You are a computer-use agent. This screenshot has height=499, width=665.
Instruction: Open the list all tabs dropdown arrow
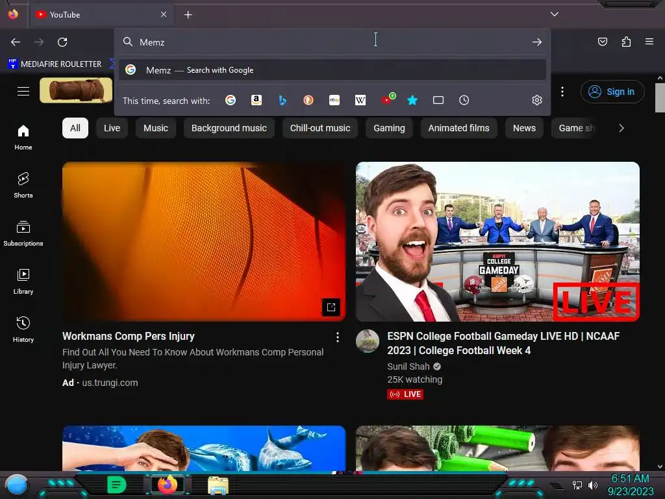coord(555,14)
